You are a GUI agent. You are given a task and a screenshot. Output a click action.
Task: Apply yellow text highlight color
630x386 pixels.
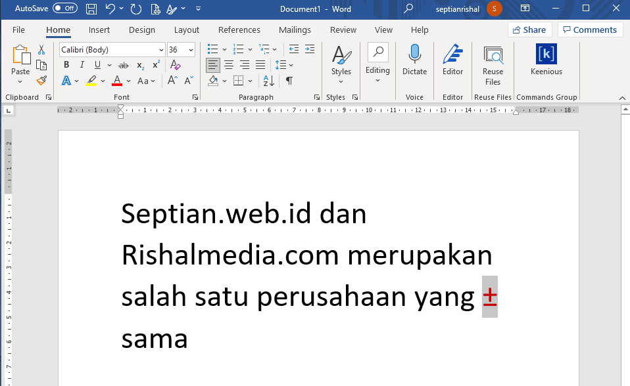click(91, 81)
